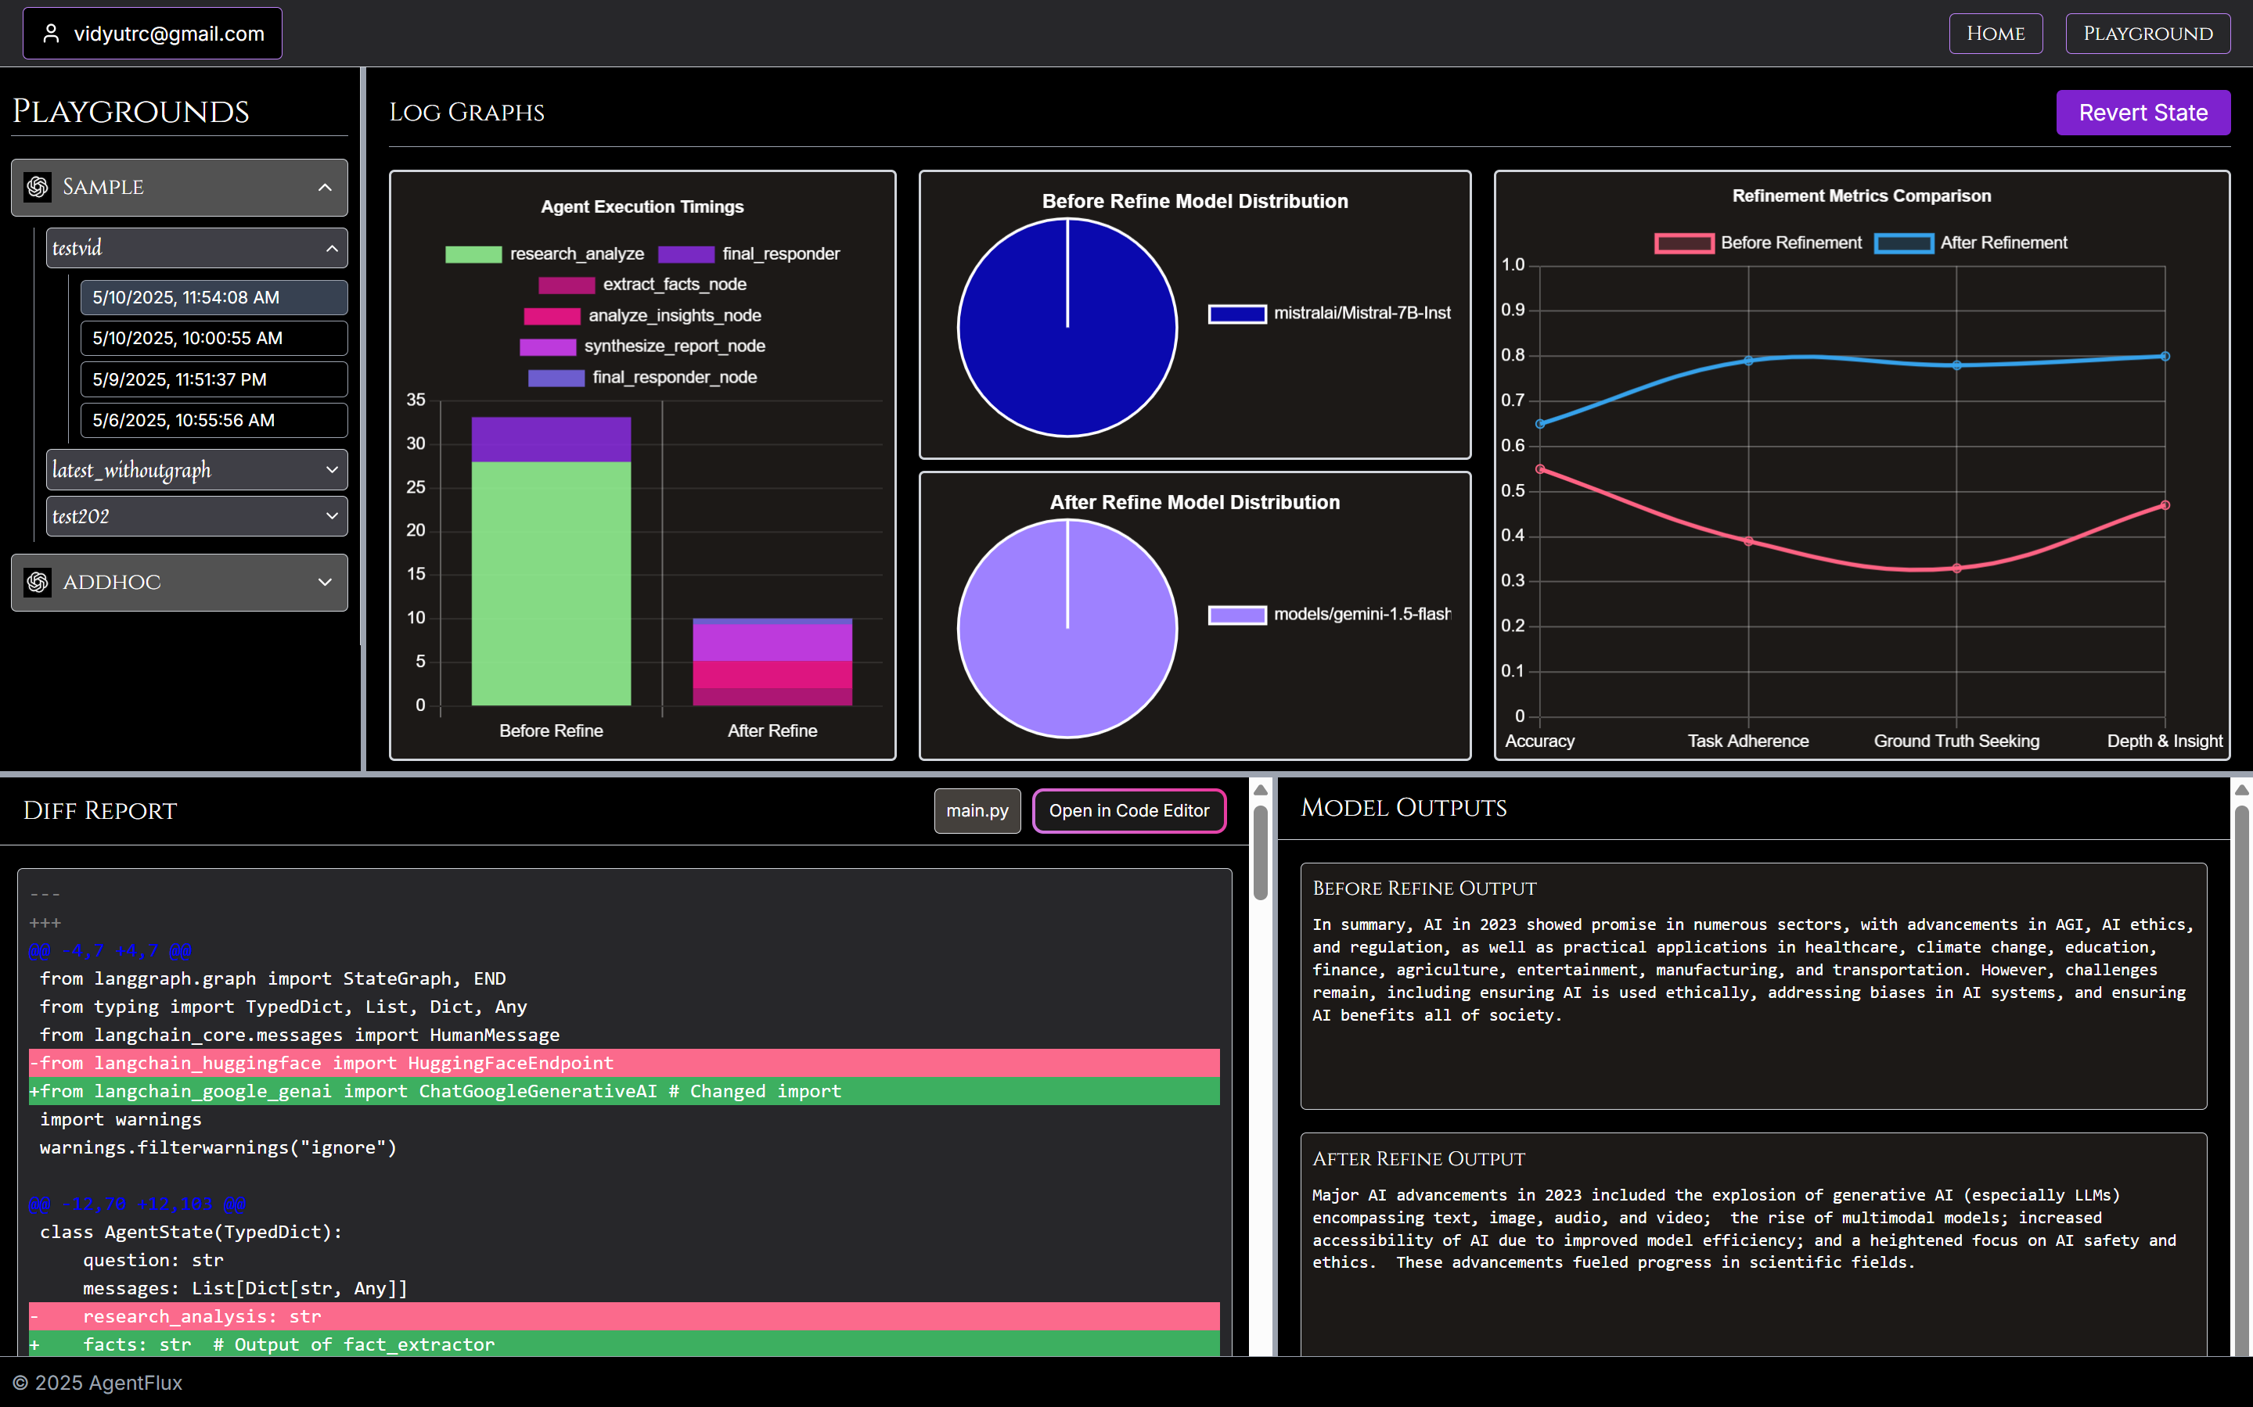This screenshot has height=1407, width=2253.
Task: Click the OpenAI logo icon on Sample
Action: coord(38,187)
